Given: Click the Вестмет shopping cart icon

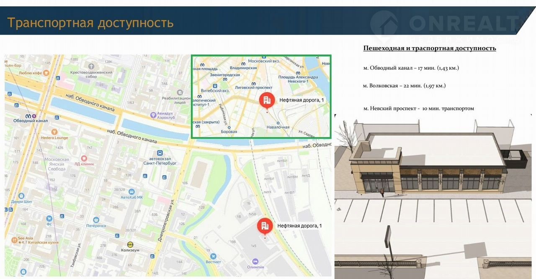Looking at the screenshot, I should (213, 256).
